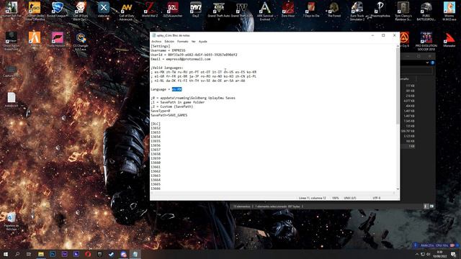Image resolution: width=461 pixels, height=259 pixels.
Task: Click the SaveType=0 line
Action: [x=161, y=111]
